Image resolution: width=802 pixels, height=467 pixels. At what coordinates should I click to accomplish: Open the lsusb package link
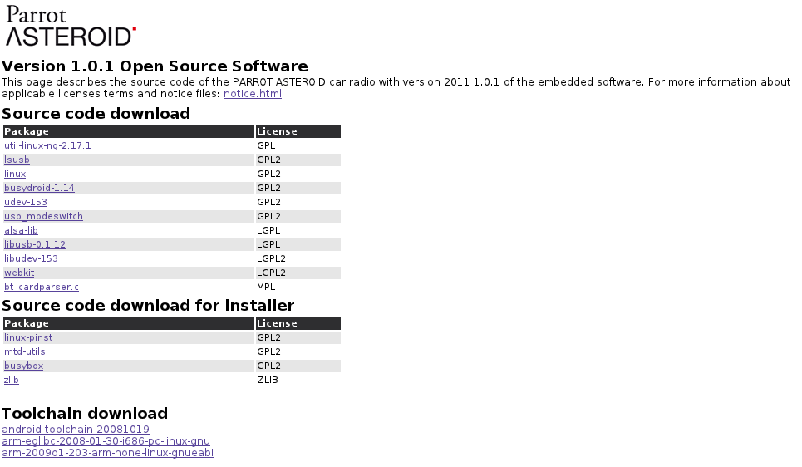coord(17,160)
